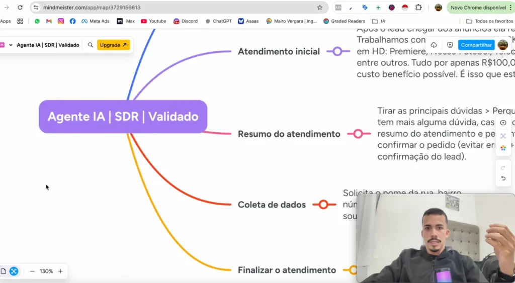Click the cloud export icon
The height and width of the screenshot is (283, 515).
click(434, 45)
